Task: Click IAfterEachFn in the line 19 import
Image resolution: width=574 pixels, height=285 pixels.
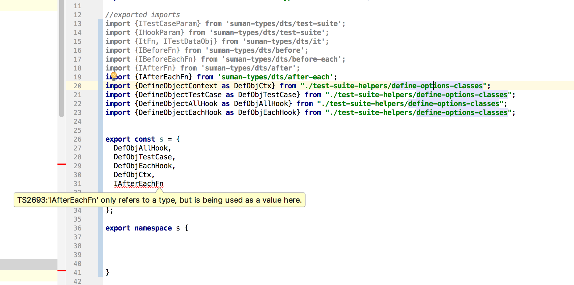Action: click(x=163, y=77)
